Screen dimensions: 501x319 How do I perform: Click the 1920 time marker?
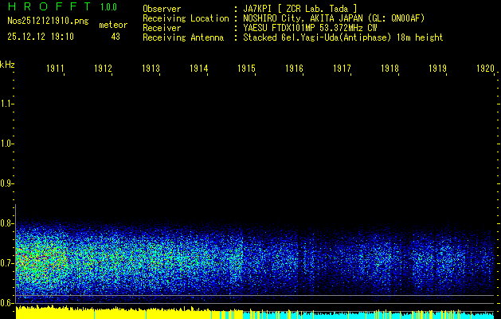[485, 69]
